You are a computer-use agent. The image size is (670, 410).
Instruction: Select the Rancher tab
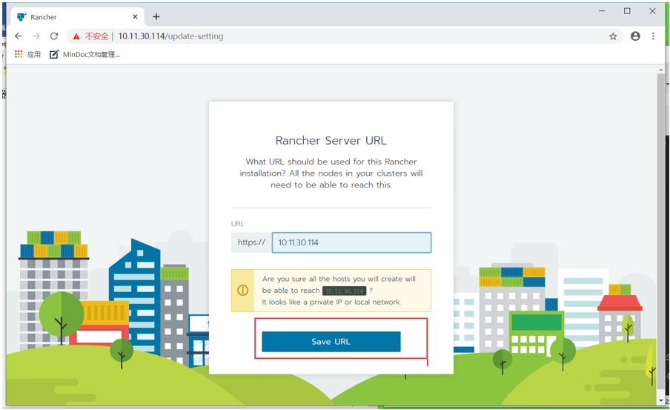tap(77, 16)
